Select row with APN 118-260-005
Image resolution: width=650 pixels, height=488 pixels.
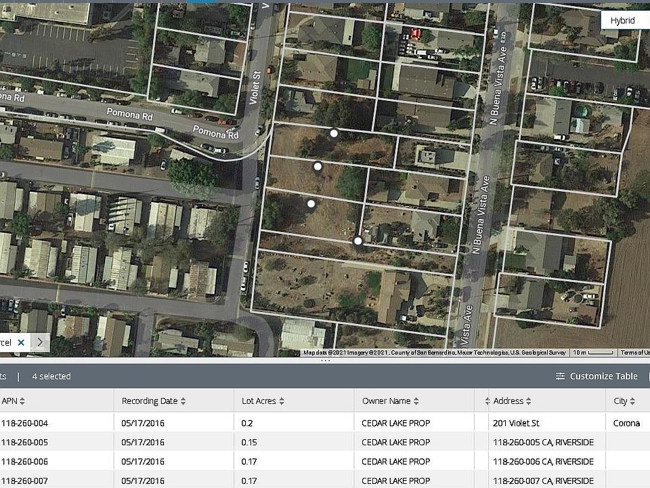click(325, 442)
